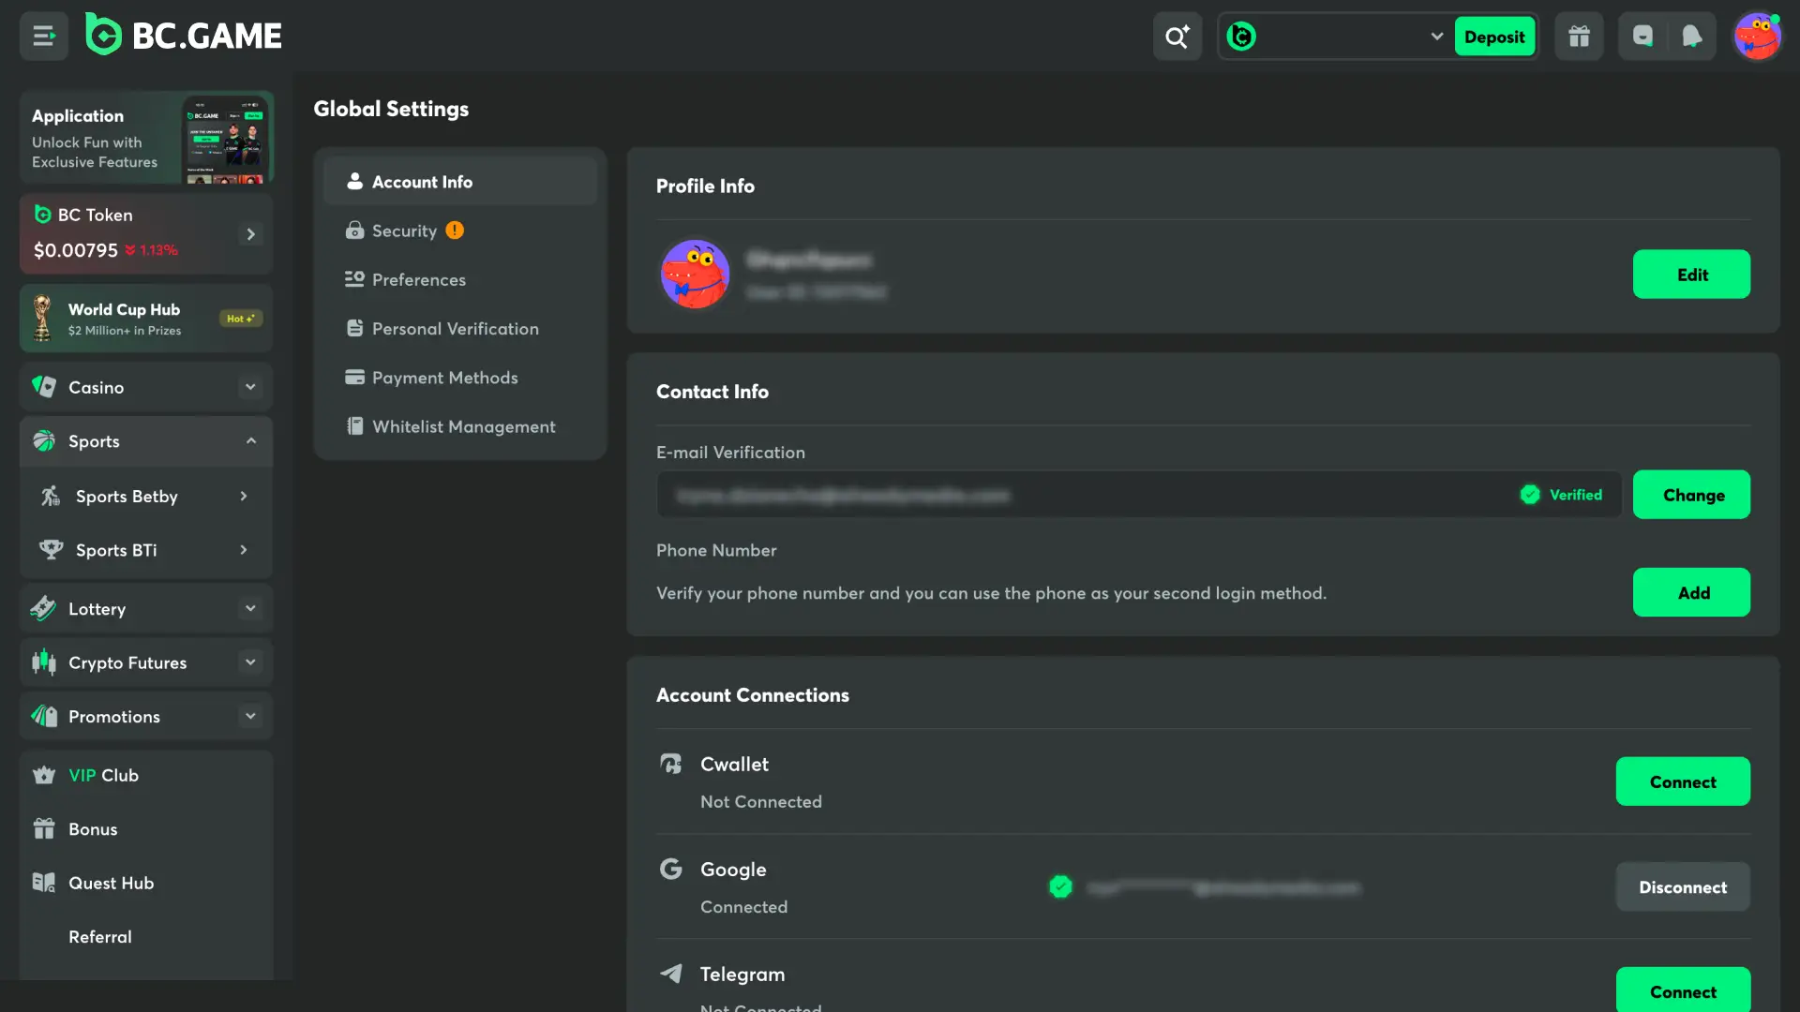
Task: Open the notifications bell icon
Action: click(1691, 37)
